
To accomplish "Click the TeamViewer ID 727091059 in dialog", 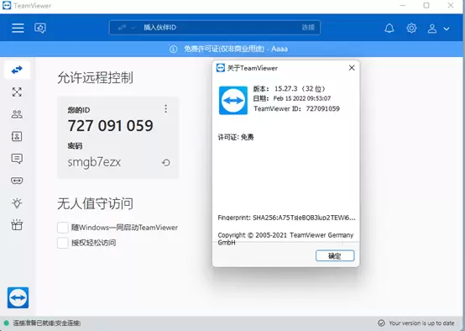I will tap(296, 108).
